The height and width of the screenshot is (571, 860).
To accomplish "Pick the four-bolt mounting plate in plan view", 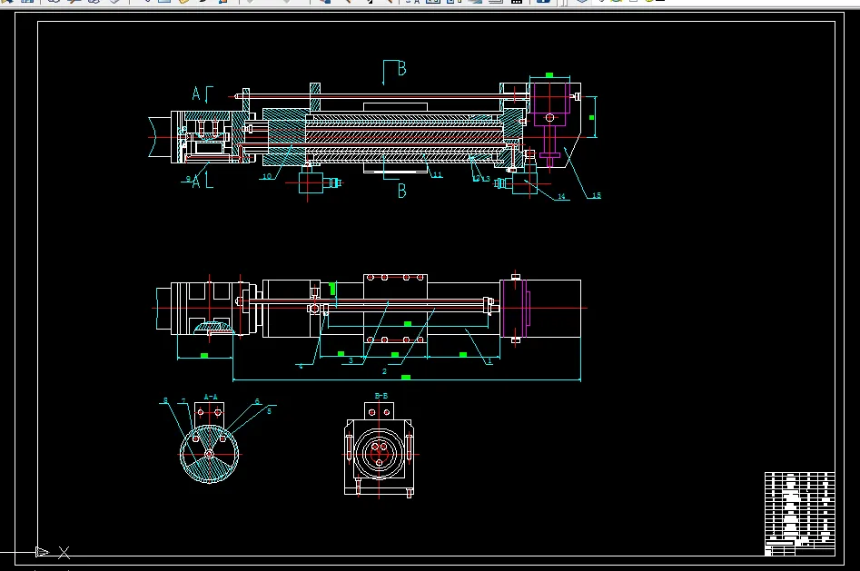I will tap(395, 309).
